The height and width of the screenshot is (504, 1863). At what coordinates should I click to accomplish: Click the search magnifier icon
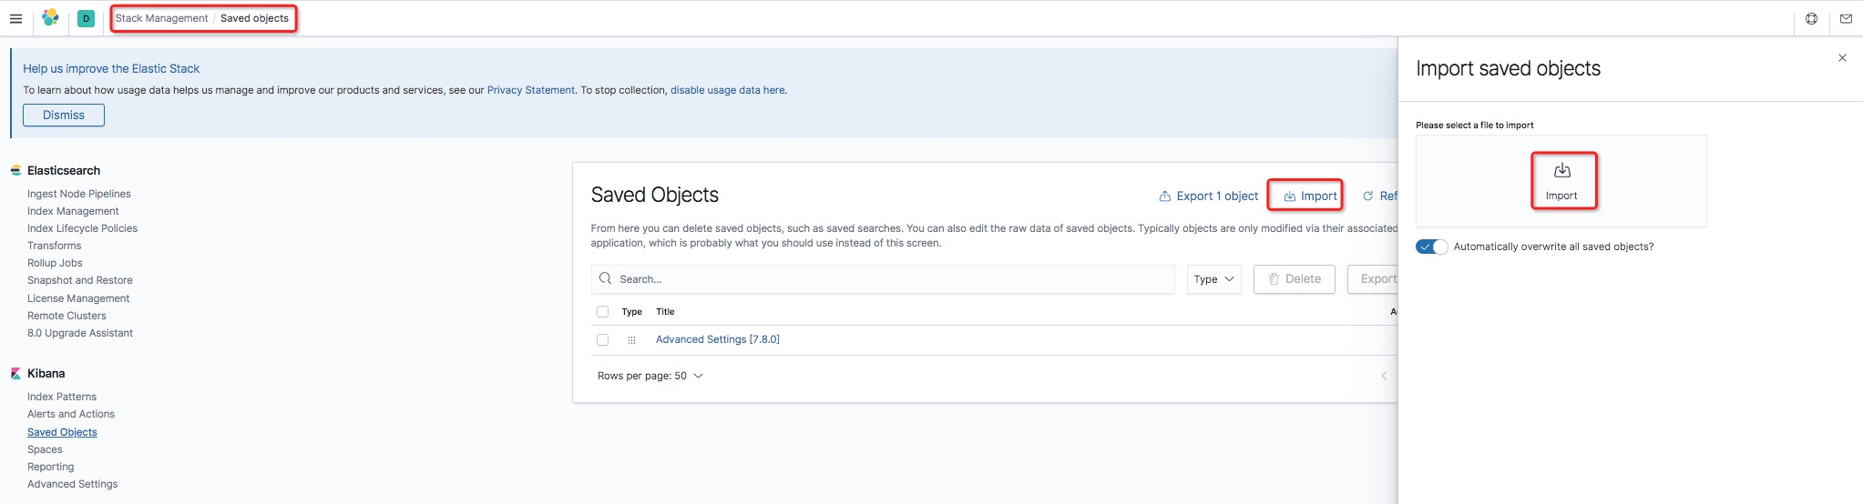pos(605,278)
